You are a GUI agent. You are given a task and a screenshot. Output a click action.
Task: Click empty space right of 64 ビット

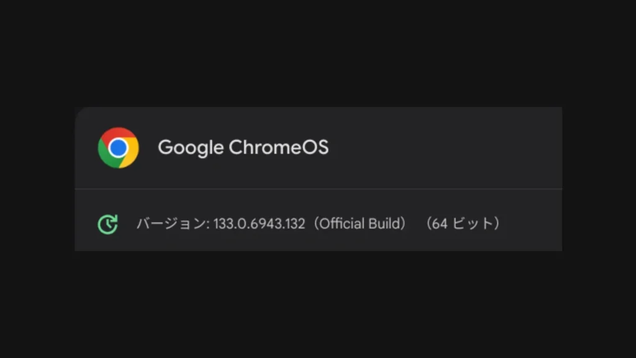pos(534,224)
